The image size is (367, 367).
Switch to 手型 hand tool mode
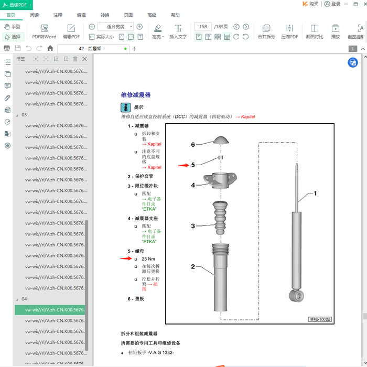point(13,26)
